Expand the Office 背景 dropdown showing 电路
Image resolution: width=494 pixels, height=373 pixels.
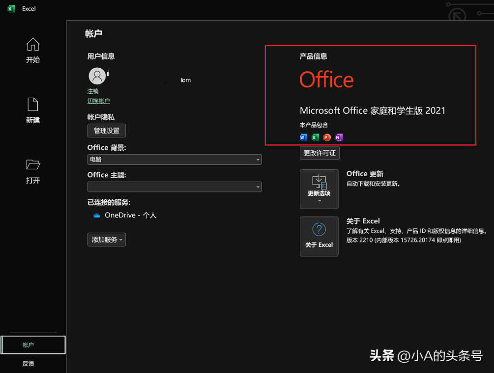point(174,160)
